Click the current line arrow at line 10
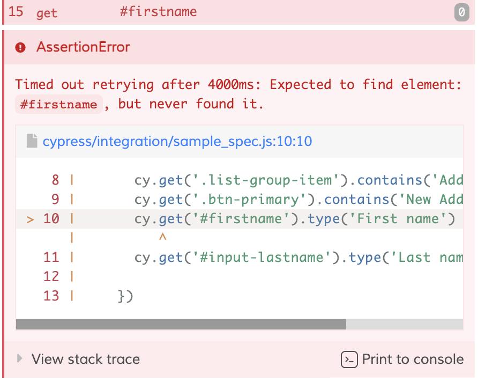 point(30,218)
